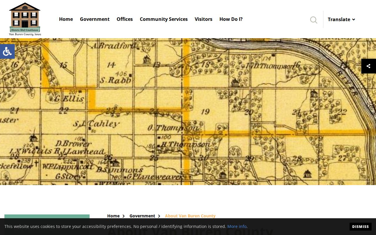The height and width of the screenshot is (235, 376).
Task: Open the Offices menu
Action: coord(125,19)
